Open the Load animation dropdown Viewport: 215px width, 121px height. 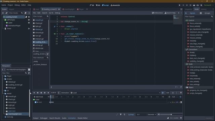tap(115, 93)
